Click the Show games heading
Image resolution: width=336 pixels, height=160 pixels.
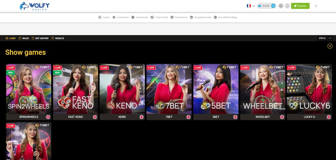pos(25,52)
